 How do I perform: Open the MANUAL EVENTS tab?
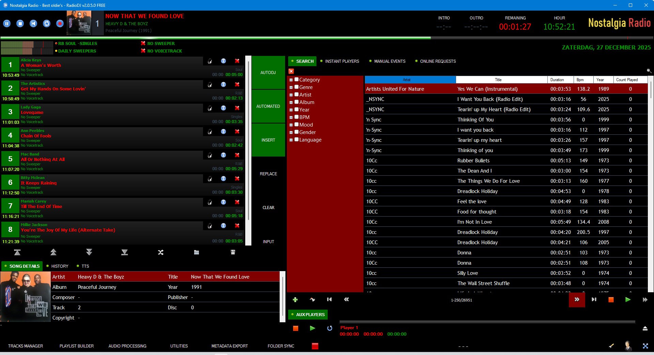(389, 61)
